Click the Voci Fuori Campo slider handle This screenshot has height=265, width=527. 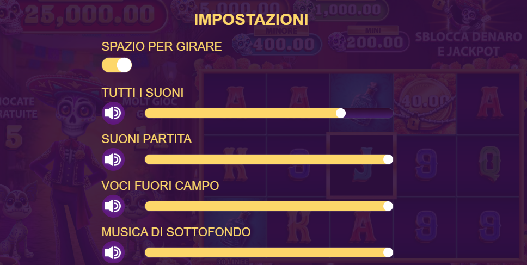388,206
